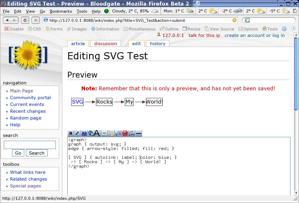Open the Recent changes link

coord(28,111)
